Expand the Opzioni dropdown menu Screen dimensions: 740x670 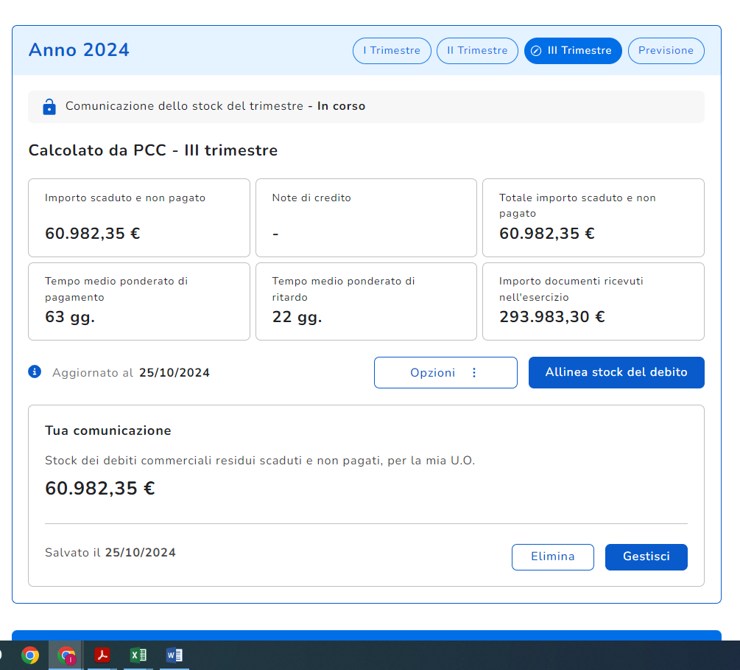click(445, 373)
